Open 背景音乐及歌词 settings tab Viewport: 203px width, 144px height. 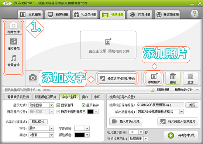(x=18, y=97)
